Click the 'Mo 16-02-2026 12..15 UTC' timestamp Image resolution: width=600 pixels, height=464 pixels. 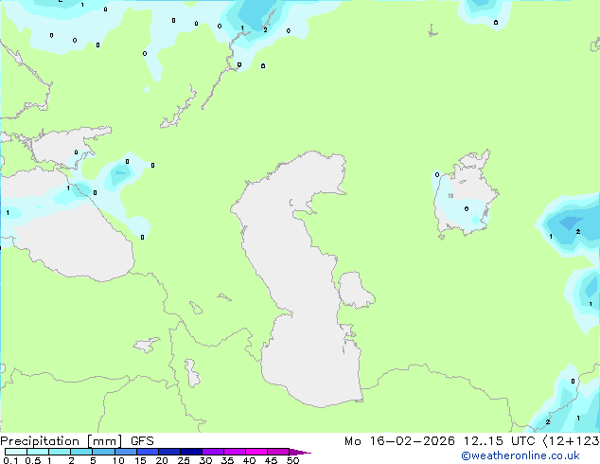coord(442,441)
